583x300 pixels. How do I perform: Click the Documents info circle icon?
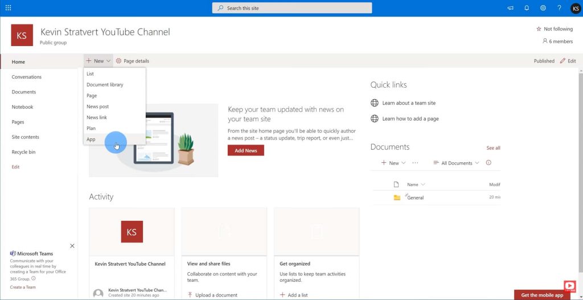coord(488,162)
